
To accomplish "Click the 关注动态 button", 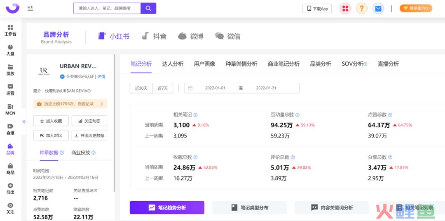I will [89, 121].
